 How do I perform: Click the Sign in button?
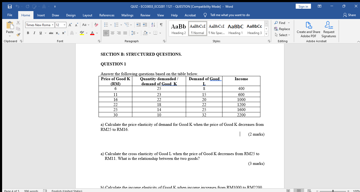pyautogui.click(x=303, y=6)
